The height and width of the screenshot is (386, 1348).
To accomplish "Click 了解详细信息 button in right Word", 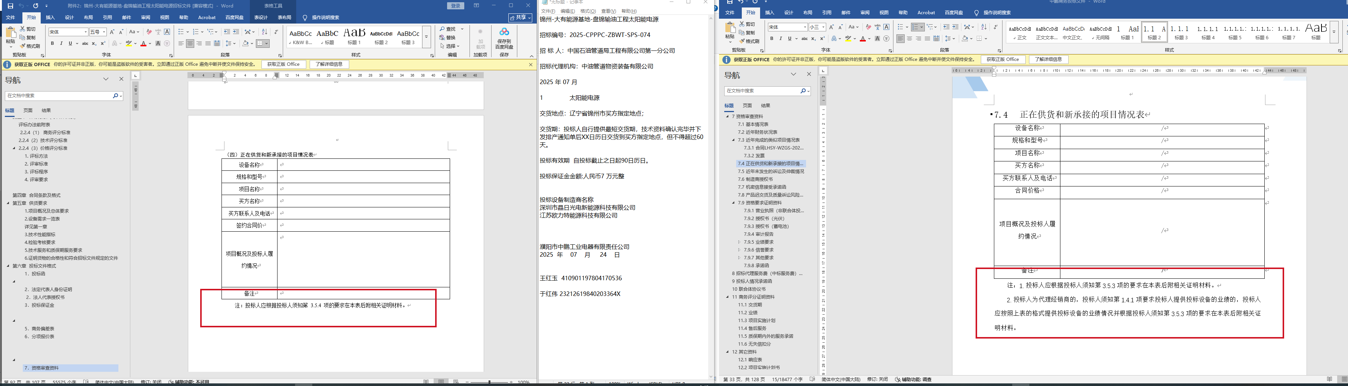I will coord(1049,60).
